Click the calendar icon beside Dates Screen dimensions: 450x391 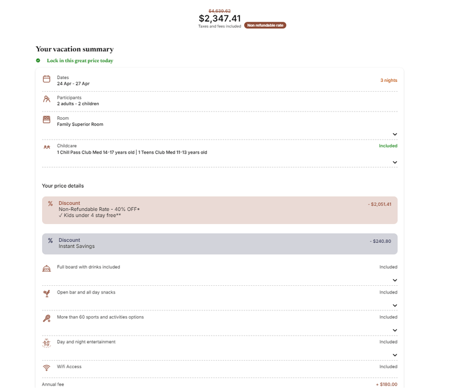click(x=47, y=79)
